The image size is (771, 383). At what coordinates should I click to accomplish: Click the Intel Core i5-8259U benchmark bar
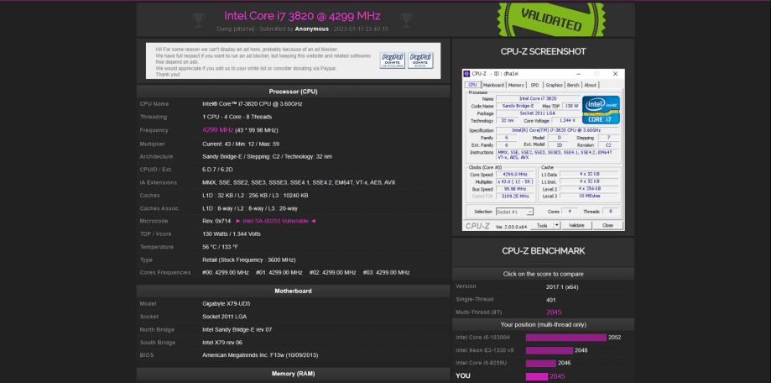[541, 364]
